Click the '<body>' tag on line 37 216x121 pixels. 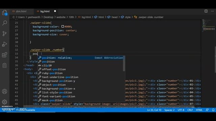click(x=28, y=69)
